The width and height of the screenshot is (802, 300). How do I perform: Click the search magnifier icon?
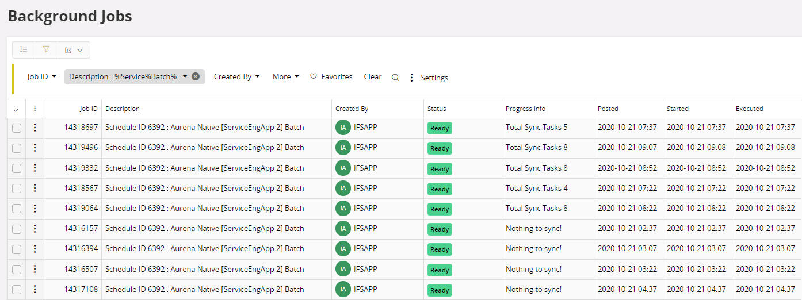pos(395,78)
